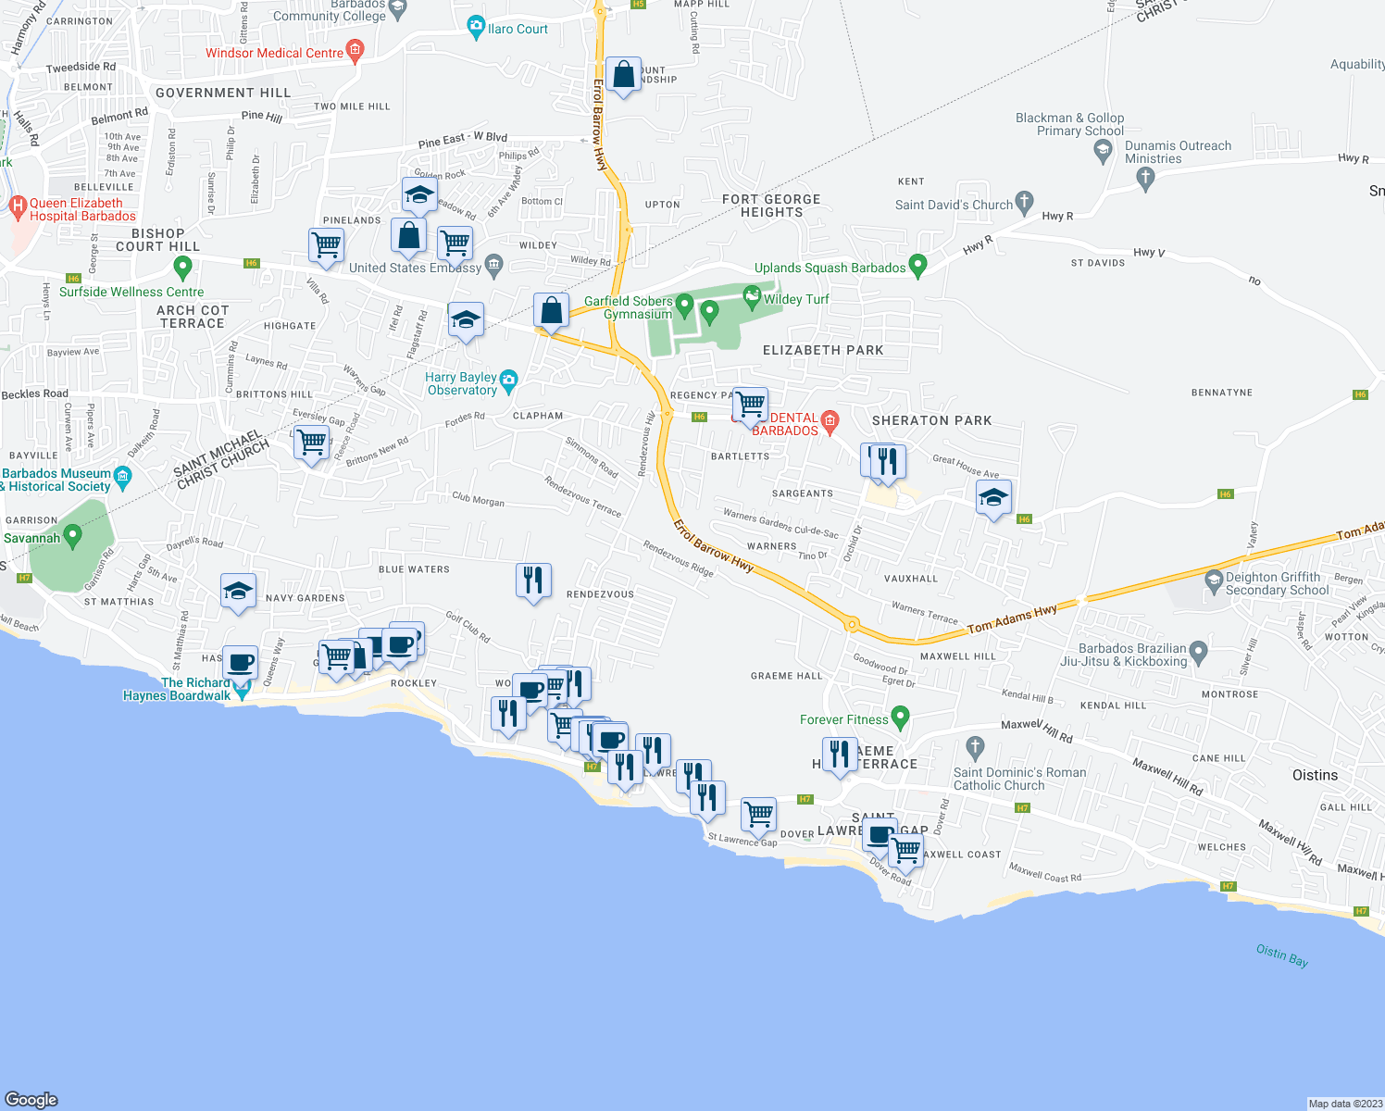Click the shopping cart marker near Saint Michael Christ Church

tap(311, 443)
